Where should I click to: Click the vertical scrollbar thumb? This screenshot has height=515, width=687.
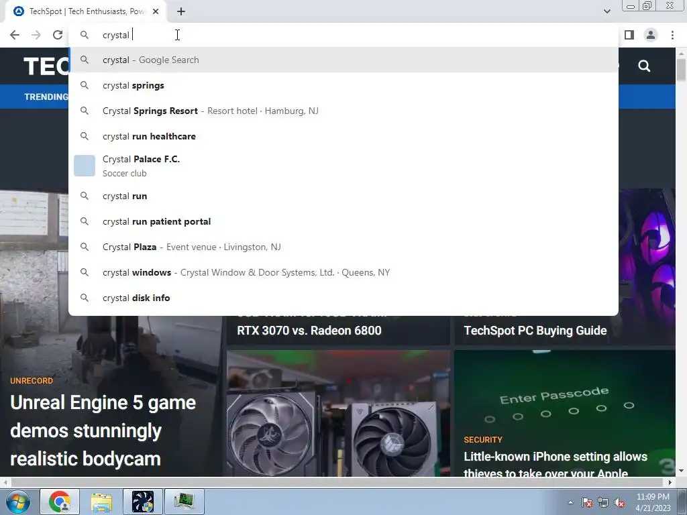pos(681,70)
